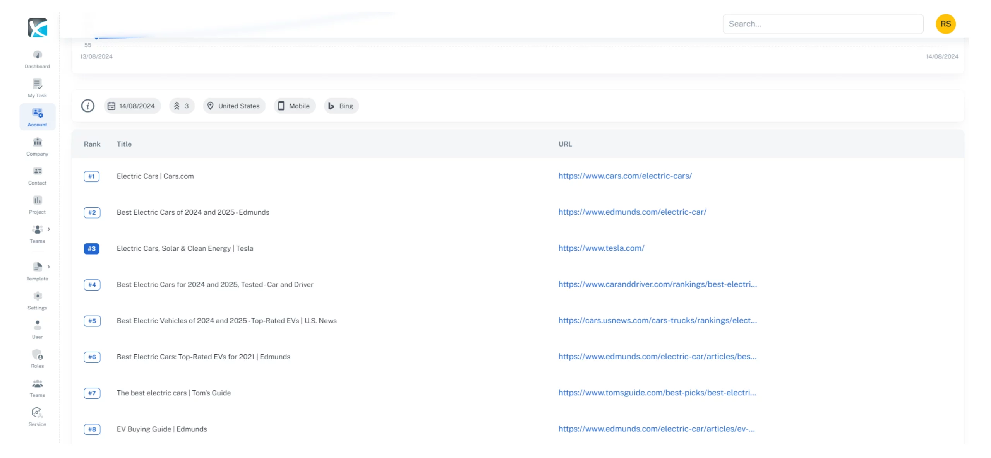Open the Roles sidebar icon
This screenshot has width=991, height=458.
click(x=37, y=354)
